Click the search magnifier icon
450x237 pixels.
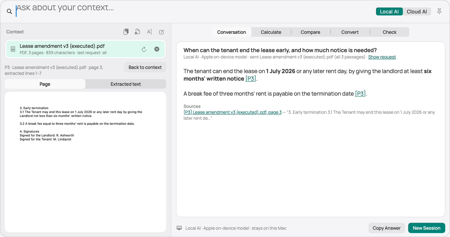pyautogui.click(x=9, y=11)
